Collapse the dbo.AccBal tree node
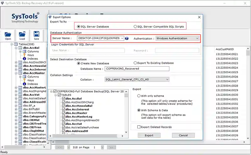251x155 pixels. 16,48
